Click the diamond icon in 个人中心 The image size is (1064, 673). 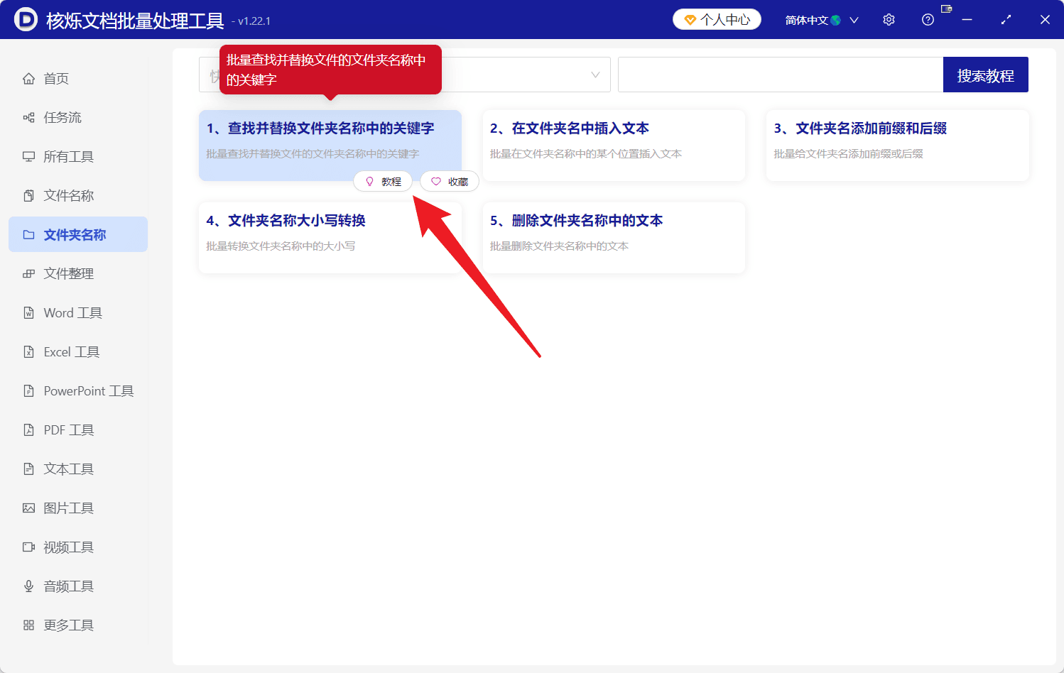[x=690, y=20]
